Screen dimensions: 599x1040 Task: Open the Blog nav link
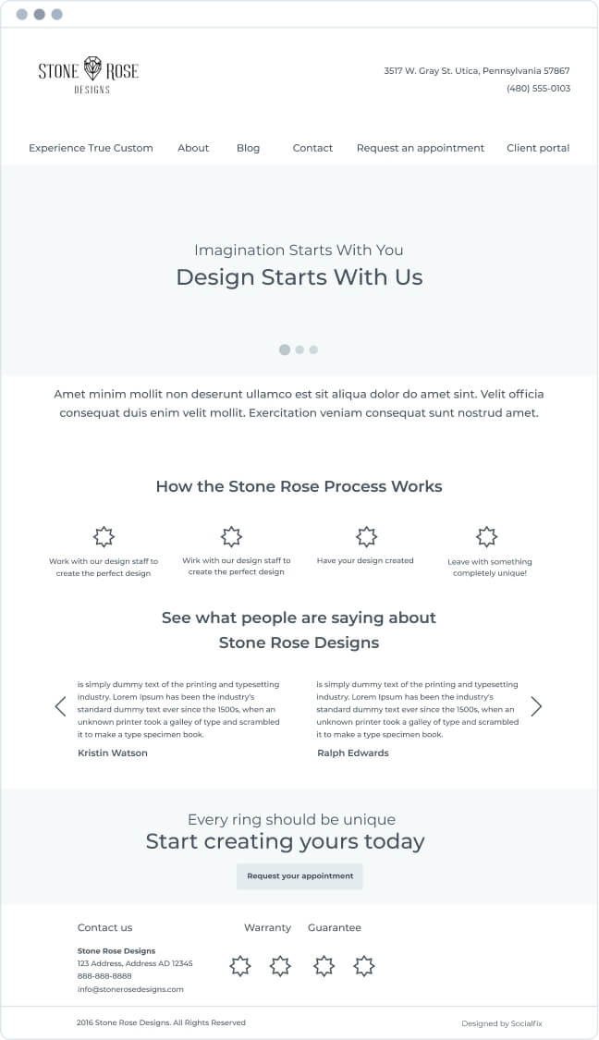[x=248, y=148]
